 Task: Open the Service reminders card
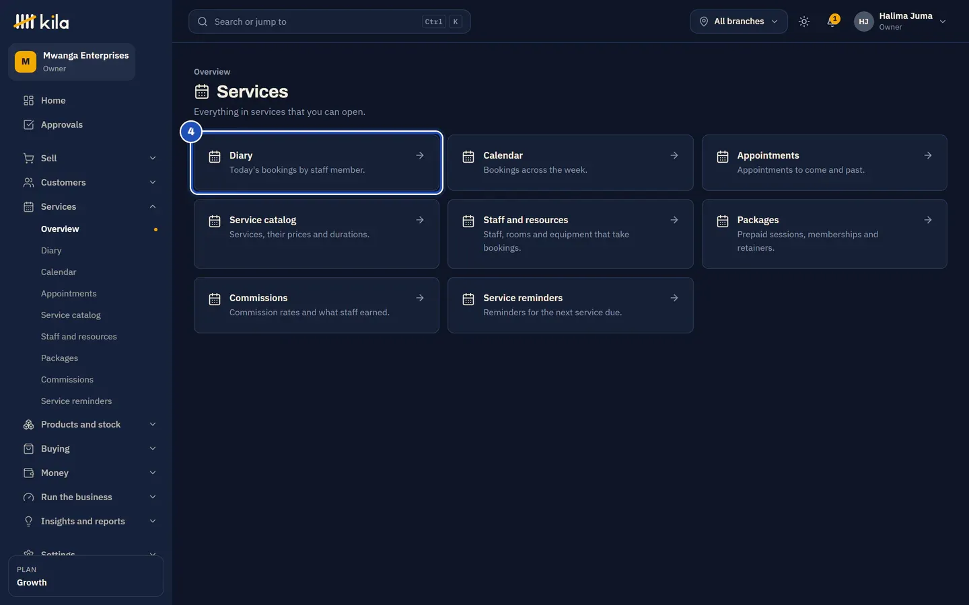click(570, 305)
